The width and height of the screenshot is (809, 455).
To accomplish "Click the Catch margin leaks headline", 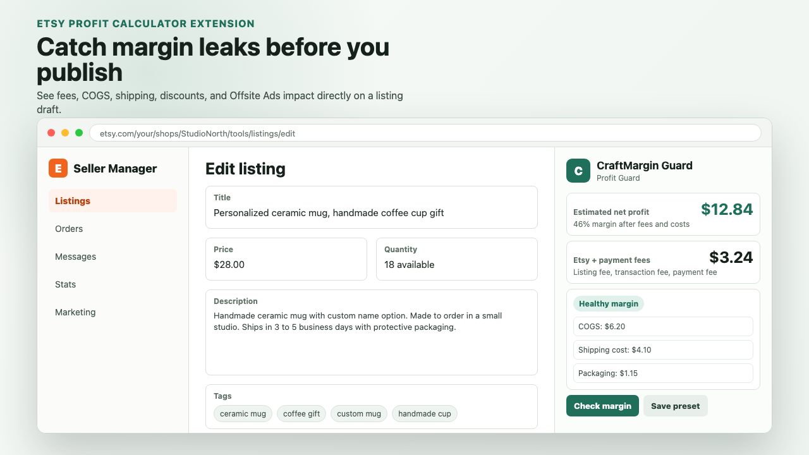I will tap(213, 59).
